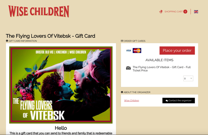Click the info icon beside About the Organizer
Screen dimensions: 208x135
pyautogui.click(x=122, y=92)
